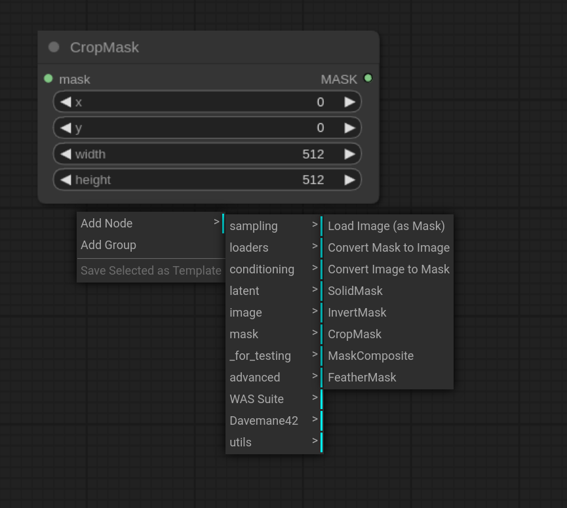The image size is (567, 508).
Task: Click Save Selected as Template
Action: tap(150, 270)
